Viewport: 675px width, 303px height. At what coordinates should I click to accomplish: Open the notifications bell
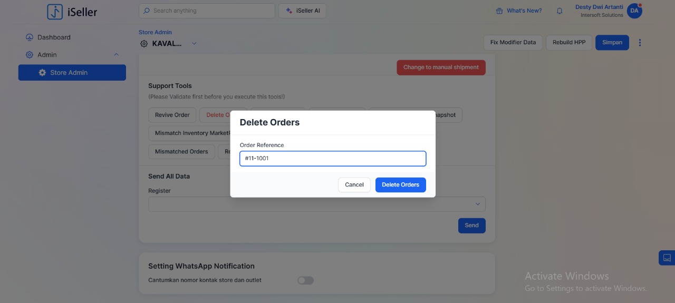pos(560,11)
